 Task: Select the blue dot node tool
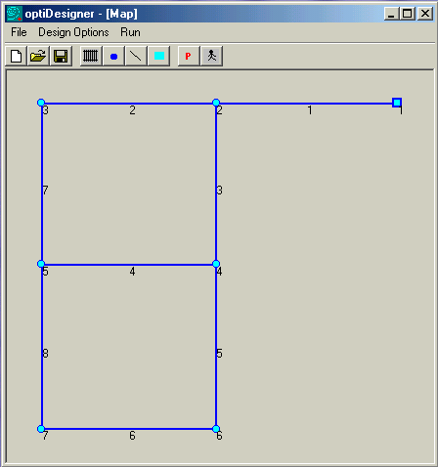(113, 56)
